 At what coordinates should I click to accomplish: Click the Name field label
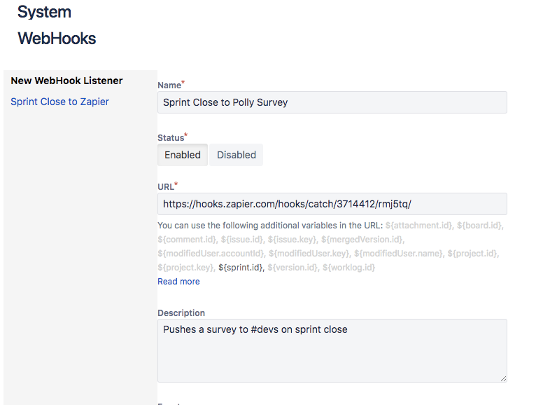pyautogui.click(x=169, y=85)
